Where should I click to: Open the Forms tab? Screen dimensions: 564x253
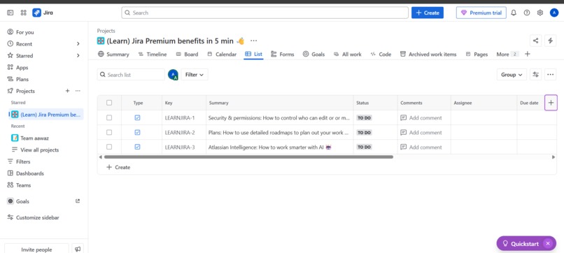[283, 55]
